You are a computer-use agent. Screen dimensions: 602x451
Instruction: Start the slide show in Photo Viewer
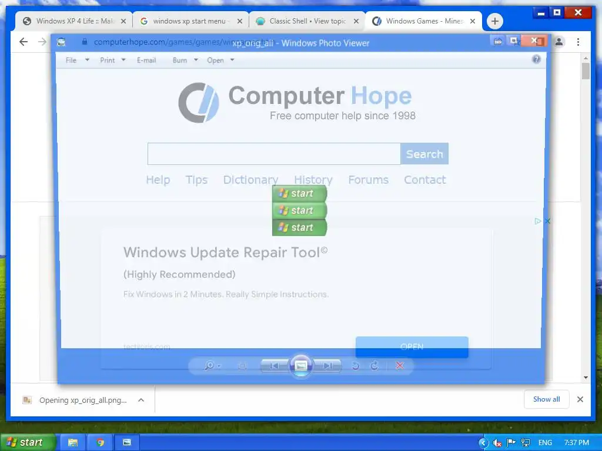[x=300, y=366]
